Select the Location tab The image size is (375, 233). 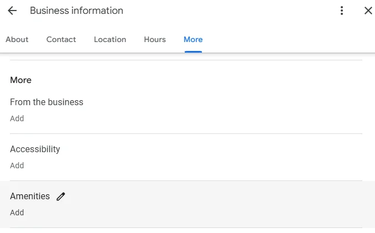[110, 39]
